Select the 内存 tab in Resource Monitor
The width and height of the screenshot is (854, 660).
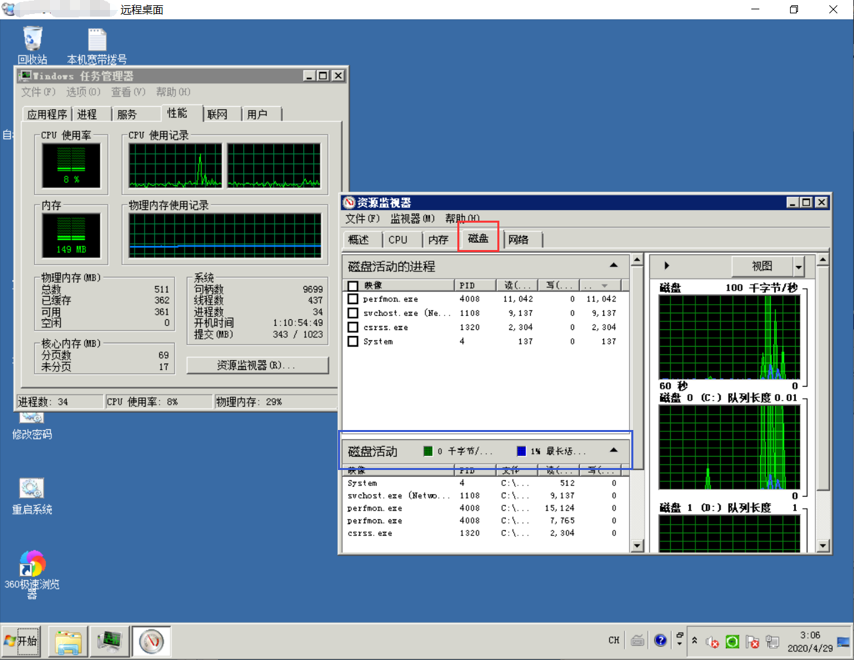tap(439, 239)
